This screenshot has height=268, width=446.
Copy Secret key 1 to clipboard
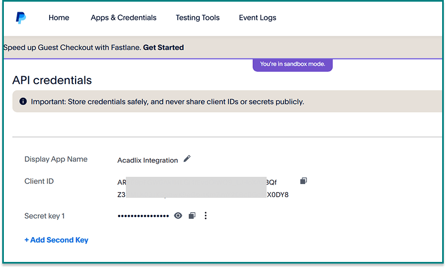pyautogui.click(x=192, y=216)
